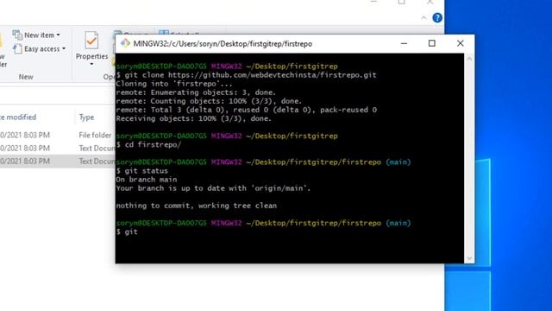Sort by the Date modified column header
Viewport: 552px width, 311px height.
(x=18, y=117)
